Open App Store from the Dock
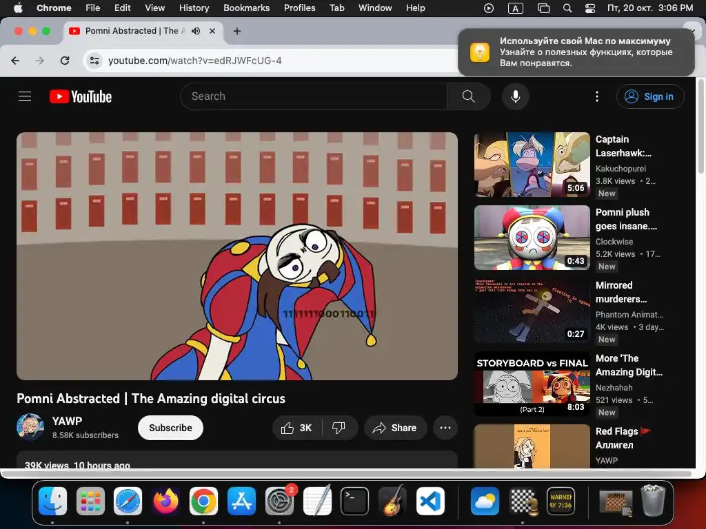 point(242,501)
